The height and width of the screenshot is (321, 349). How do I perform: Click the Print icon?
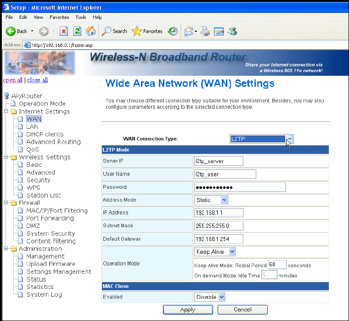[205, 31]
